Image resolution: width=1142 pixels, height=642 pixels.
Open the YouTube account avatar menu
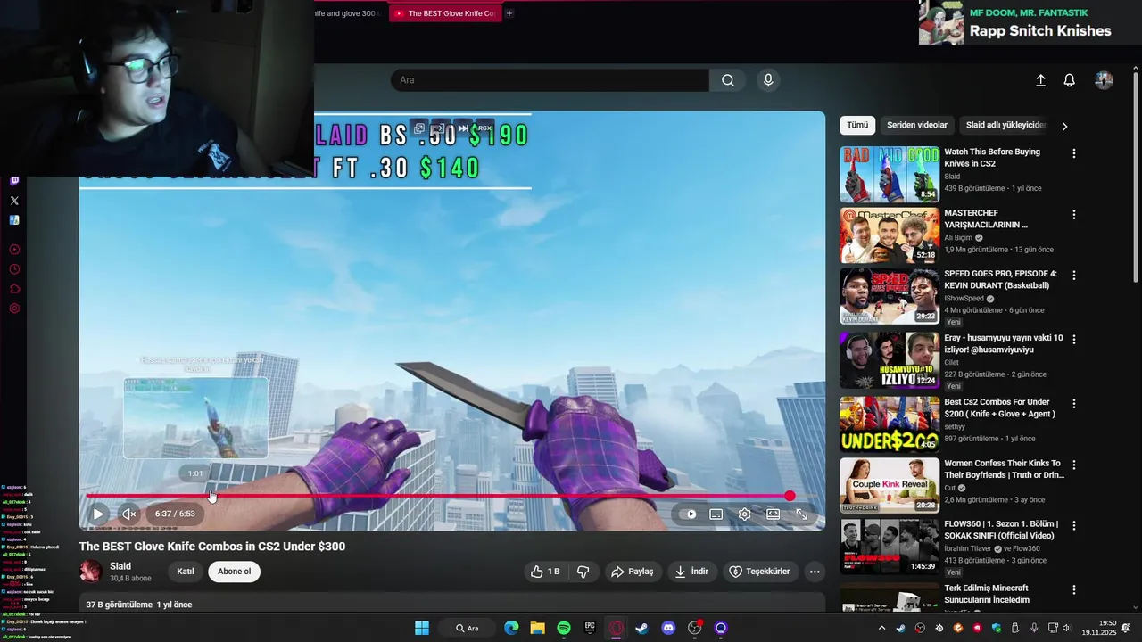(1104, 80)
